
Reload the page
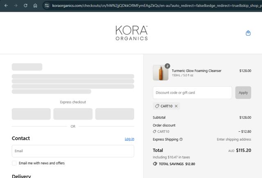point(25,5)
